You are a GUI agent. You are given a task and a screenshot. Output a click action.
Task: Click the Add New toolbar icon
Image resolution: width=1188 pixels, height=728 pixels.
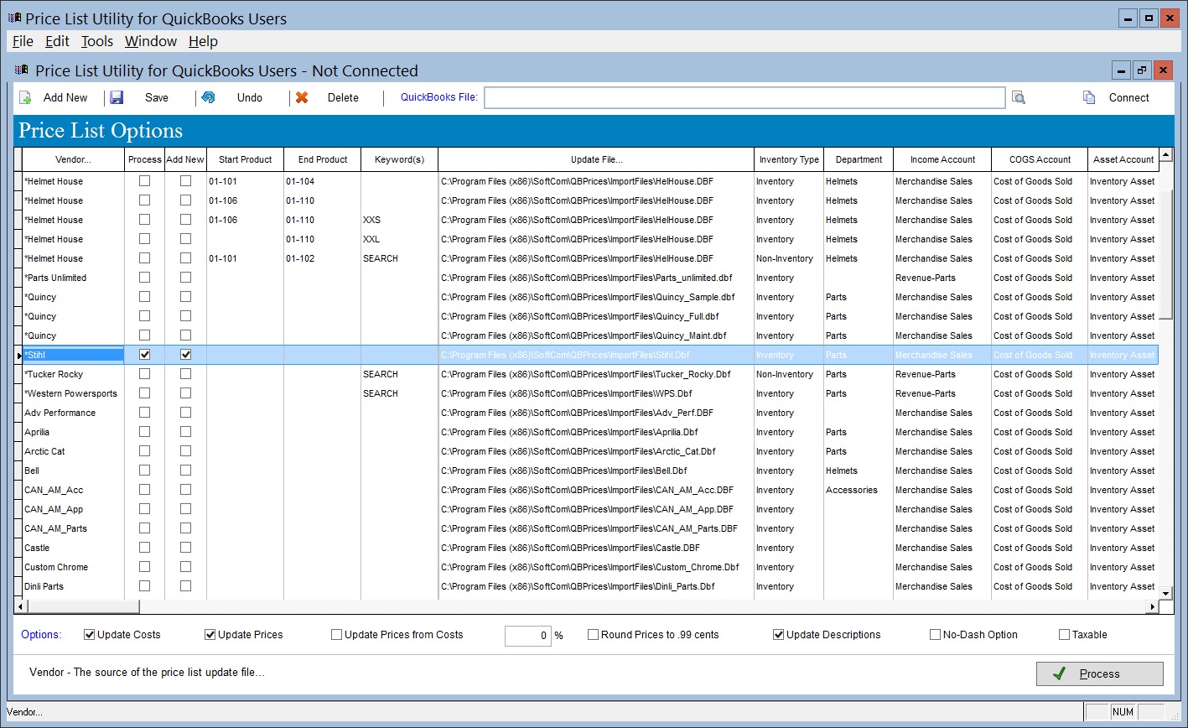26,97
